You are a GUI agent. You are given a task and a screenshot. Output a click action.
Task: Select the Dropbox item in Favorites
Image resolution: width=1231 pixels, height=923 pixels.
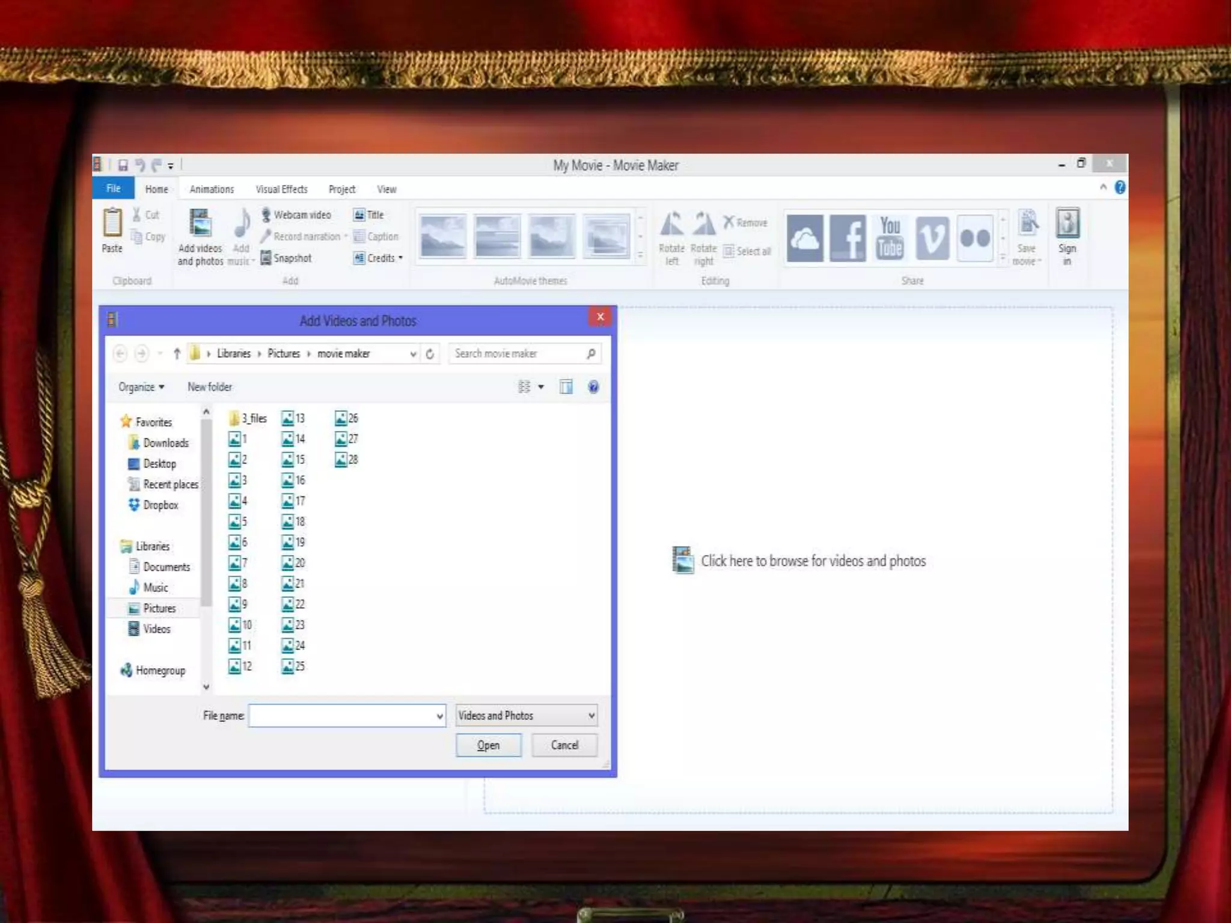click(160, 505)
